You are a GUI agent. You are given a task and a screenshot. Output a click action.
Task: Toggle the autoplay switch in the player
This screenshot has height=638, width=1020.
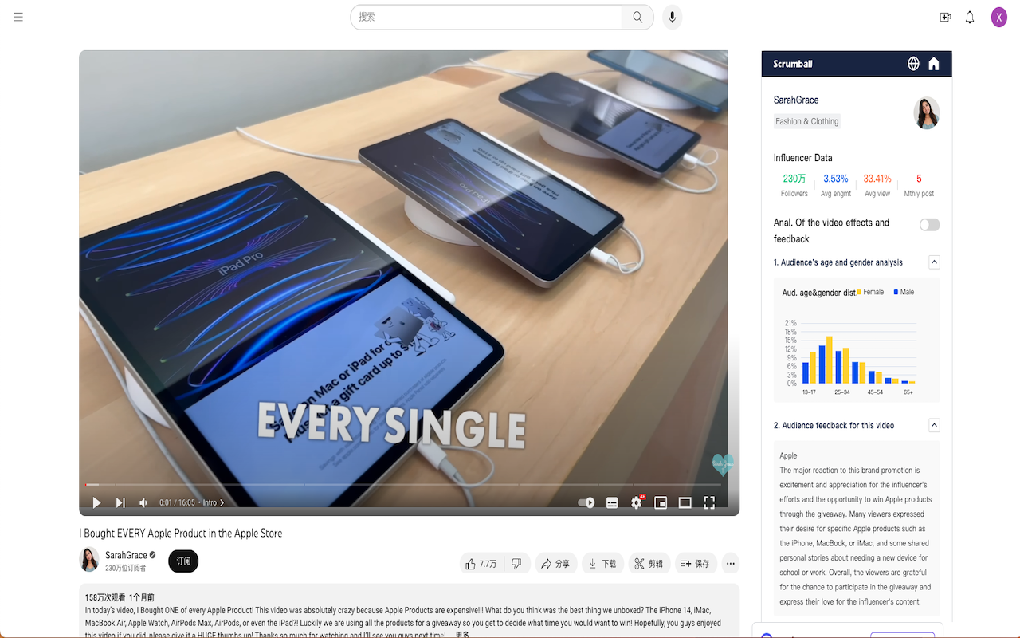coord(586,502)
